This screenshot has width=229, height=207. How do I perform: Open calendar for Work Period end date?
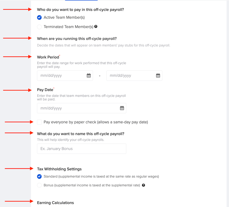[x=158, y=76]
